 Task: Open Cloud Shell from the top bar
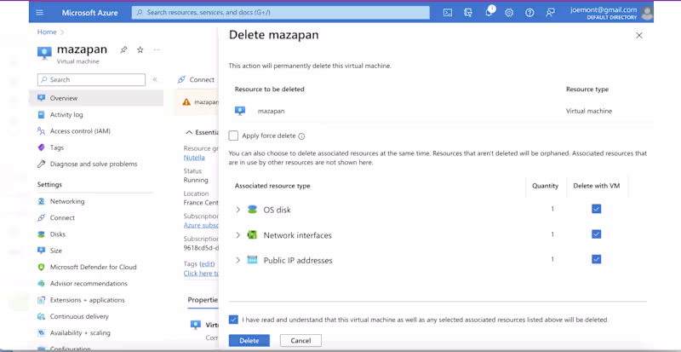pos(448,13)
